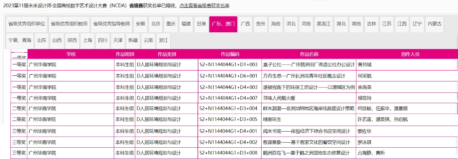Image resolution: width=458 pixels, height=159 pixels.
Task: View the 浙江 tab
Action: [164, 41]
